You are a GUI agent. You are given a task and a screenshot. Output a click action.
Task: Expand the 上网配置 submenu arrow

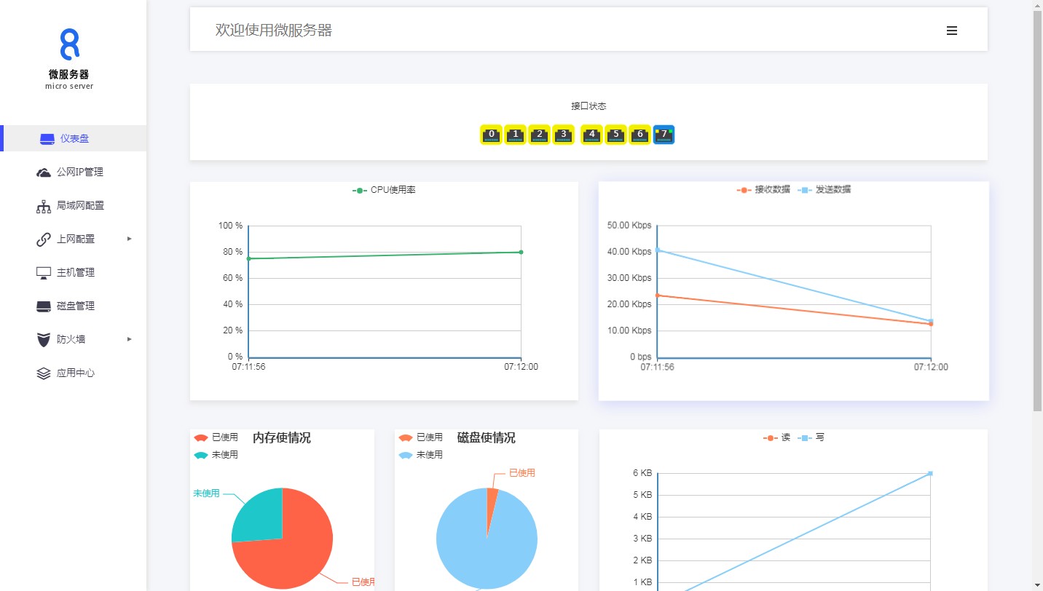(x=130, y=239)
